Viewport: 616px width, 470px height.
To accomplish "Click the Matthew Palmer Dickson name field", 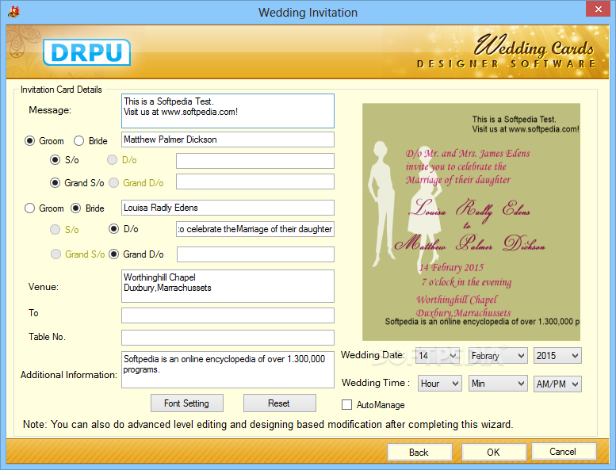I will click(228, 139).
